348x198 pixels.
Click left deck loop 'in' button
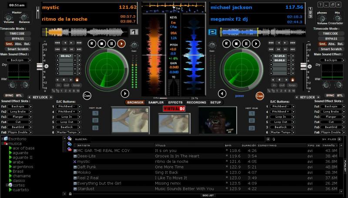click(58, 85)
